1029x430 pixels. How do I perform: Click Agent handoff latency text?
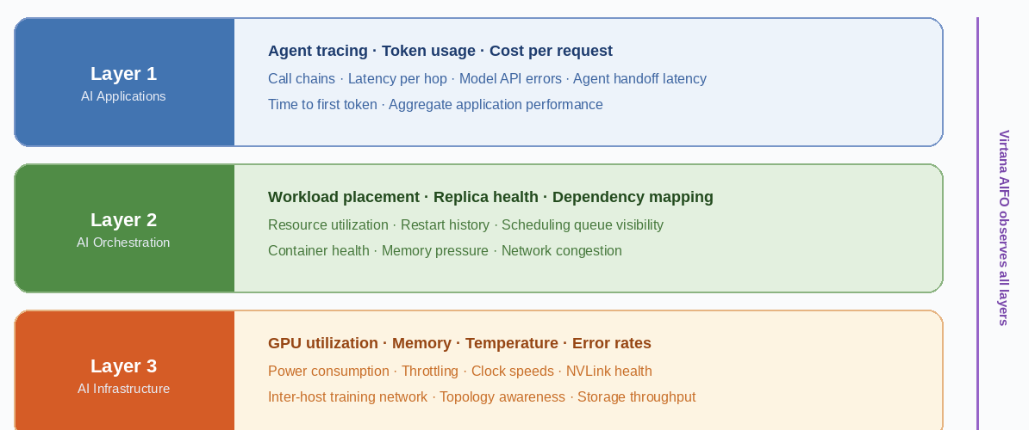(639, 78)
